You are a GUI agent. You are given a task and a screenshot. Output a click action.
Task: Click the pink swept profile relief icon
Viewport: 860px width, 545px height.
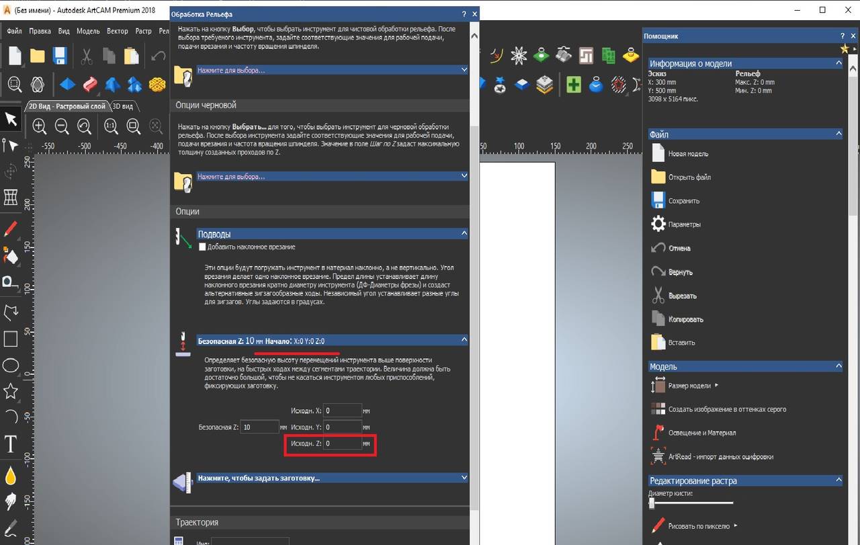coord(90,85)
